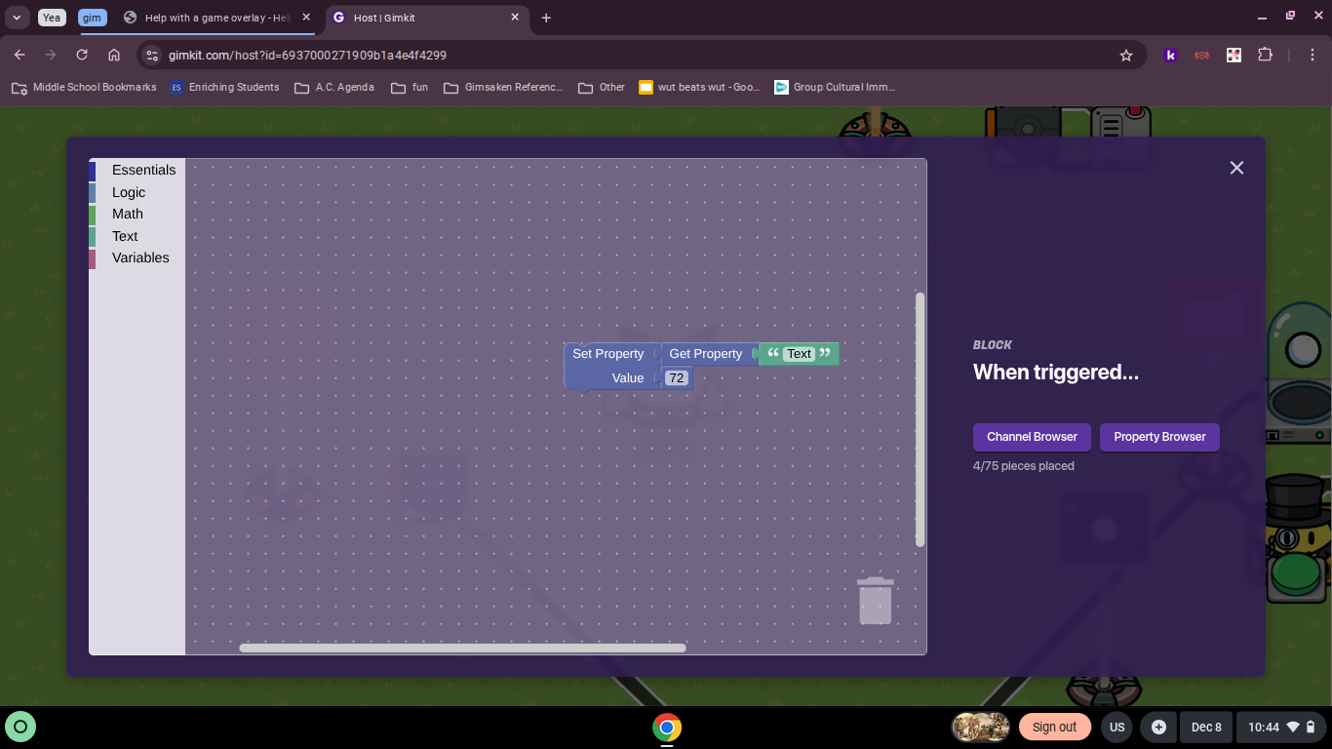Expand the Variables block category
This screenshot has width=1332, height=749.
[x=140, y=257]
